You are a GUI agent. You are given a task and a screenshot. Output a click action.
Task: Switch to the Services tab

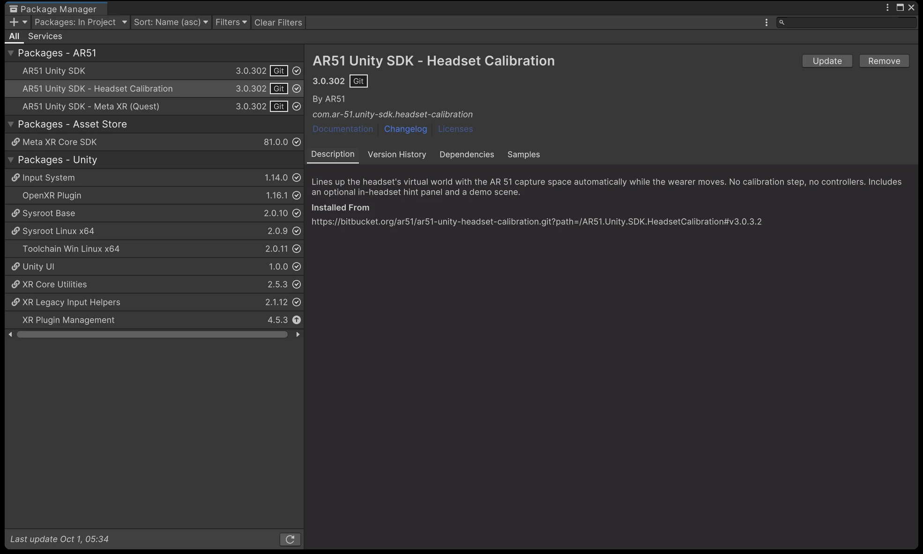[45, 36]
